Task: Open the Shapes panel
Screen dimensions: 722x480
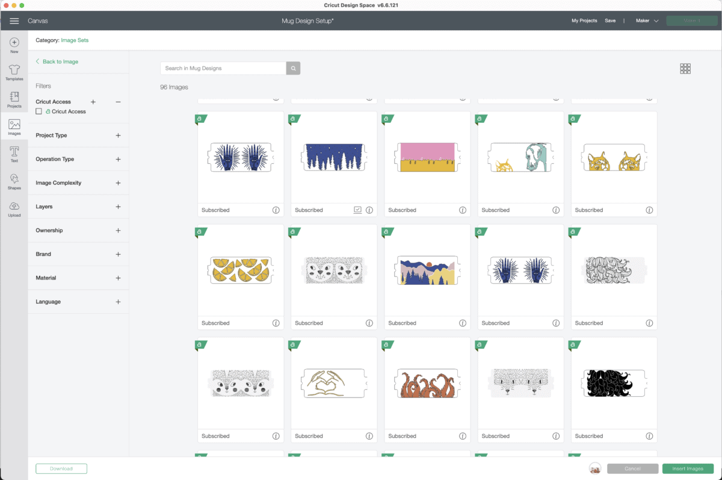Action: pyautogui.click(x=14, y=181)
